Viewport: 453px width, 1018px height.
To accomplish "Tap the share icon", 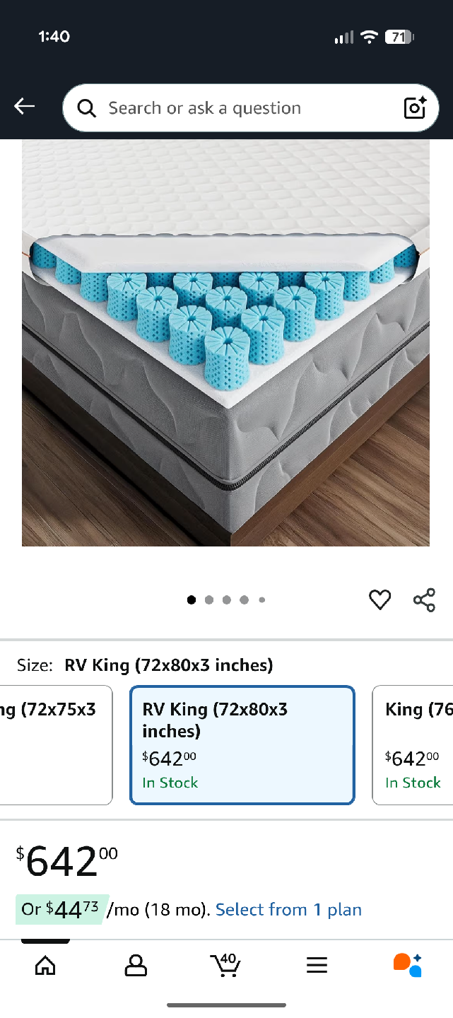I will 424,600.
